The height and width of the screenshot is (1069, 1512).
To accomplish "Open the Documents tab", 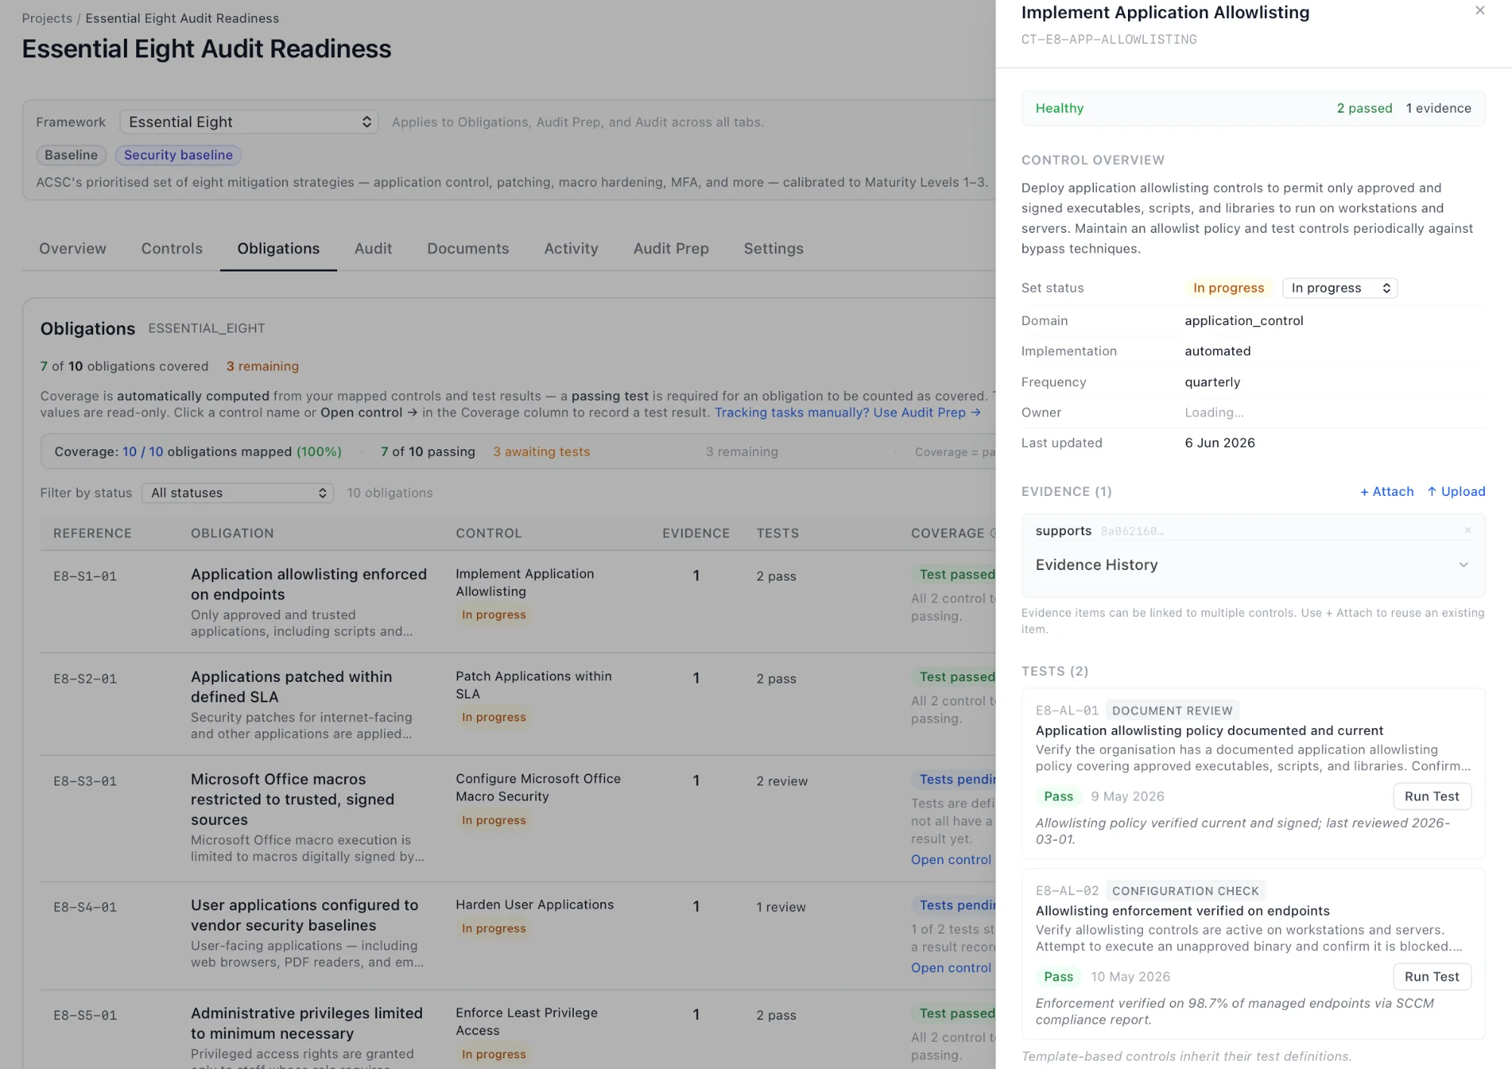I will coord(468,249).
